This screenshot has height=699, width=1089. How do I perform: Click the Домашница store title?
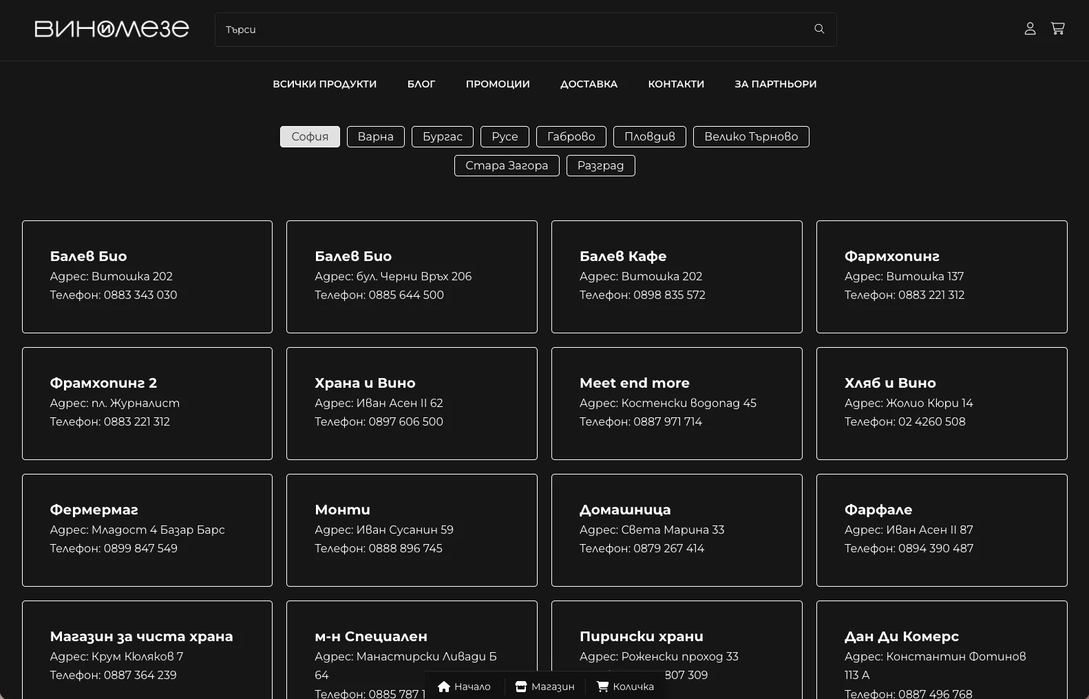(625, 510)
